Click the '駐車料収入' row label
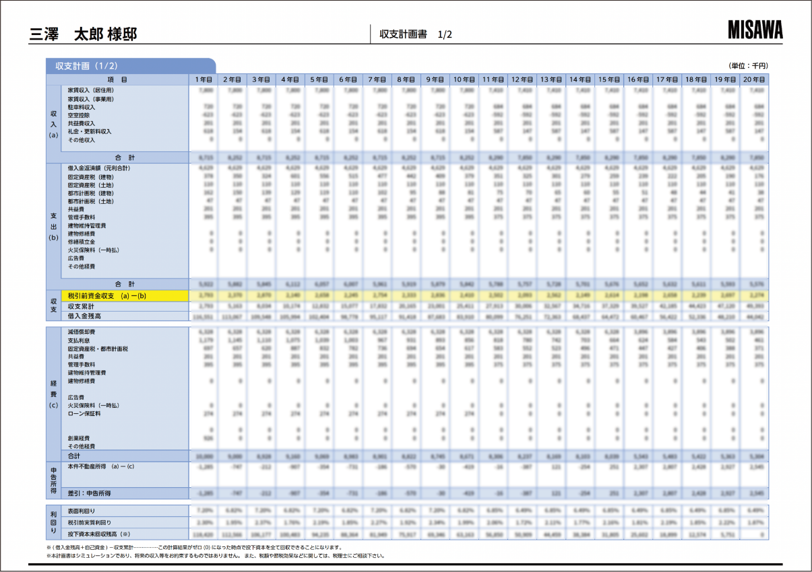Screen dimensions: 812x572 [x=82, y=107]
